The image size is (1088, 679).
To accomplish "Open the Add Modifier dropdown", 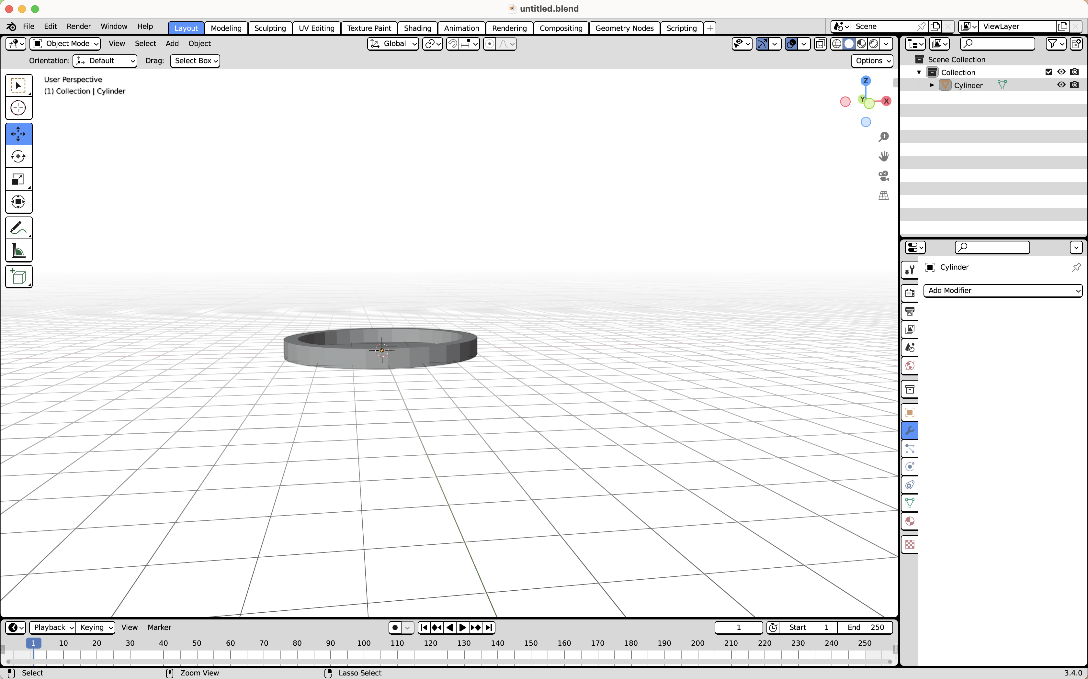I will pyautogui.click(x=1002, y=291).
